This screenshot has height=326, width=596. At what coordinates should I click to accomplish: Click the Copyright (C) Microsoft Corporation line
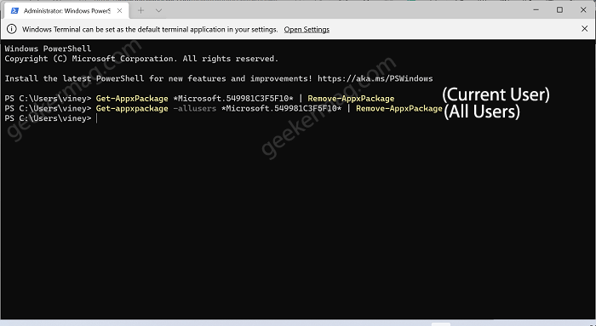(141, 59)
